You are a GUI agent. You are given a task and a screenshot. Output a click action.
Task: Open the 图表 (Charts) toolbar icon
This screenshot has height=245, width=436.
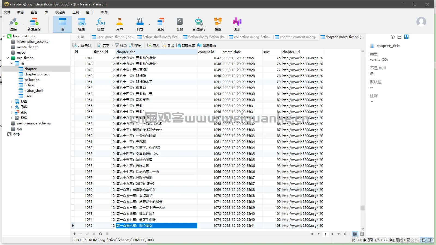pos(237,24)
